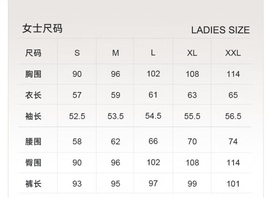Select the L size column header
The width and height of the screenshot is (274, 198).
153,52
